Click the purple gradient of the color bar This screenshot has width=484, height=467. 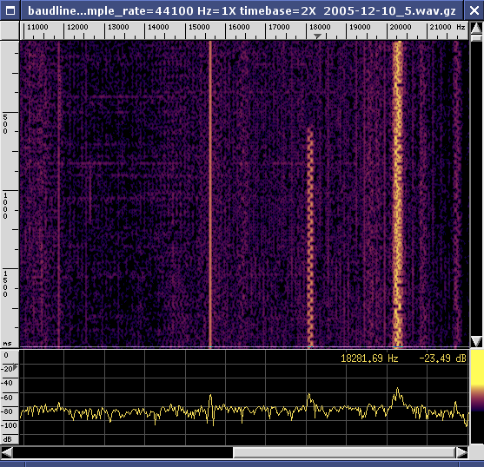point(477,399)
